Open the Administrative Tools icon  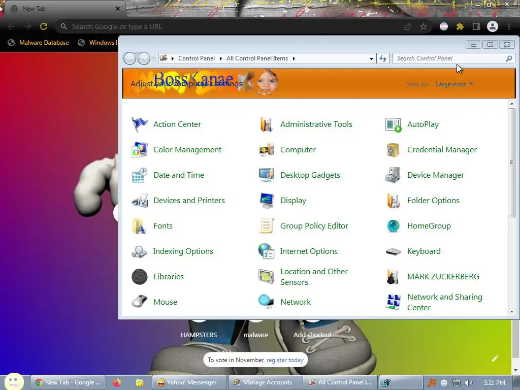click(266, 124)
